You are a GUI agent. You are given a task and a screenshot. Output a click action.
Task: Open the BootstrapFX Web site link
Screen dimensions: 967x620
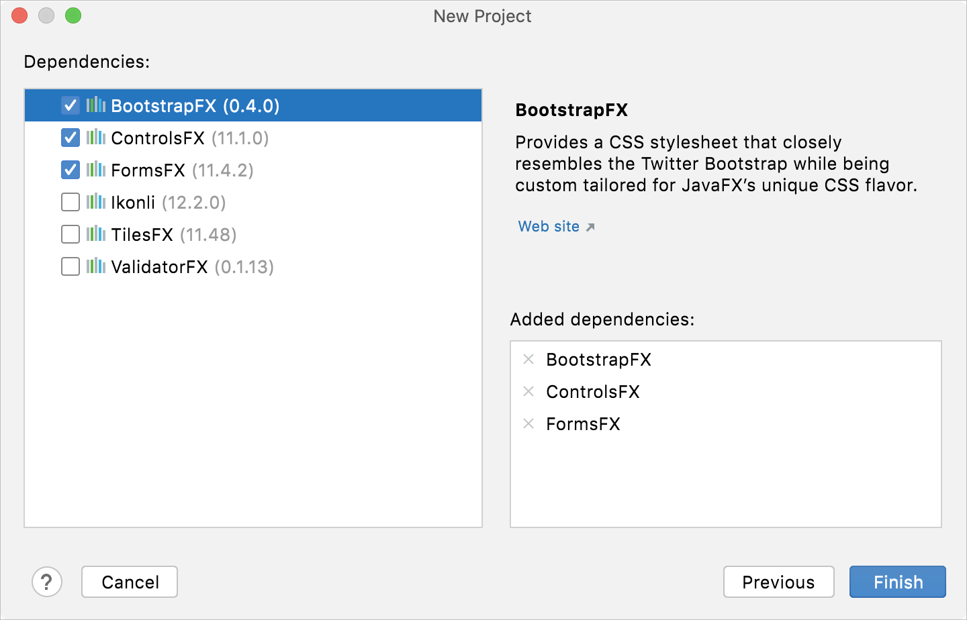tap(556, 227)
